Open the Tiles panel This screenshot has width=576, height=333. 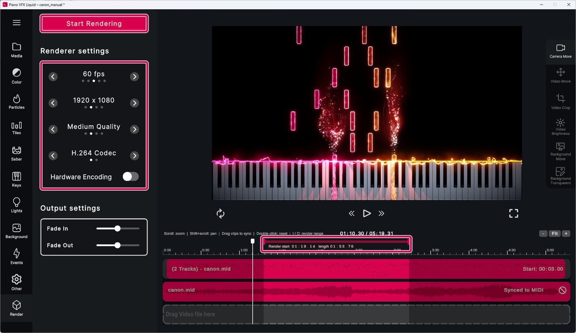tap(17, 128)
